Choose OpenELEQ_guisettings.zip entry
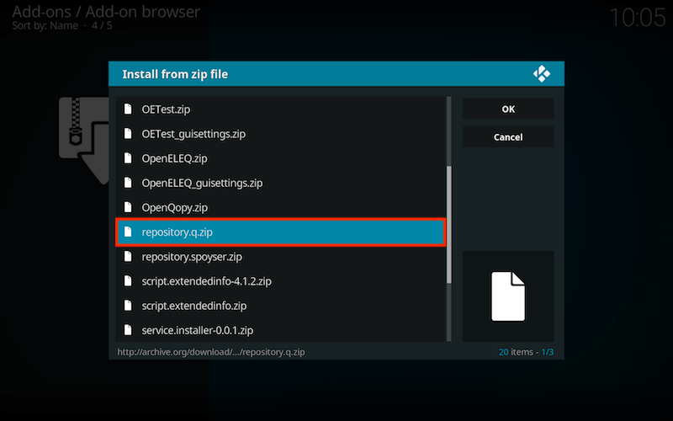Viewport: 673px width, 421px height. (281, 183)
